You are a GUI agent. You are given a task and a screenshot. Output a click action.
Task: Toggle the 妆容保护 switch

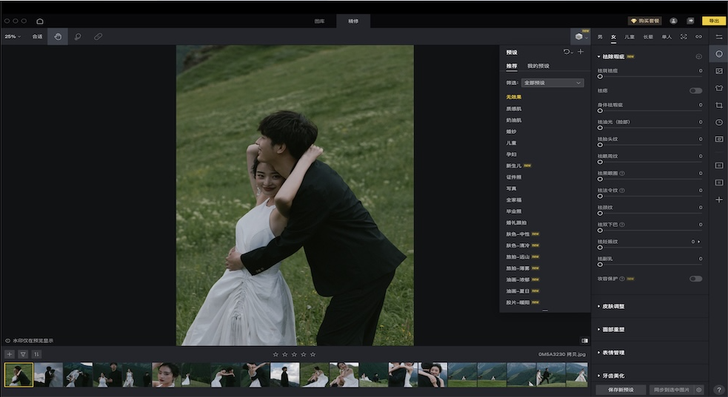[x=695, y=279]
